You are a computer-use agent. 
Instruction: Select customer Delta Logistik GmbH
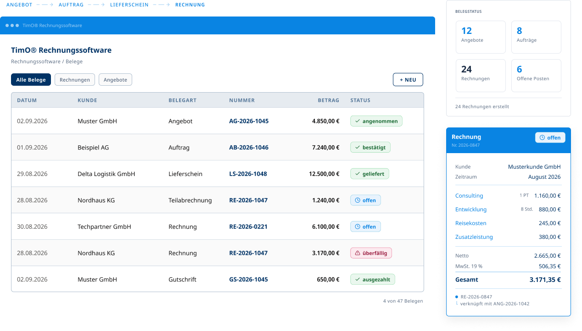click(x=106, y=174)
